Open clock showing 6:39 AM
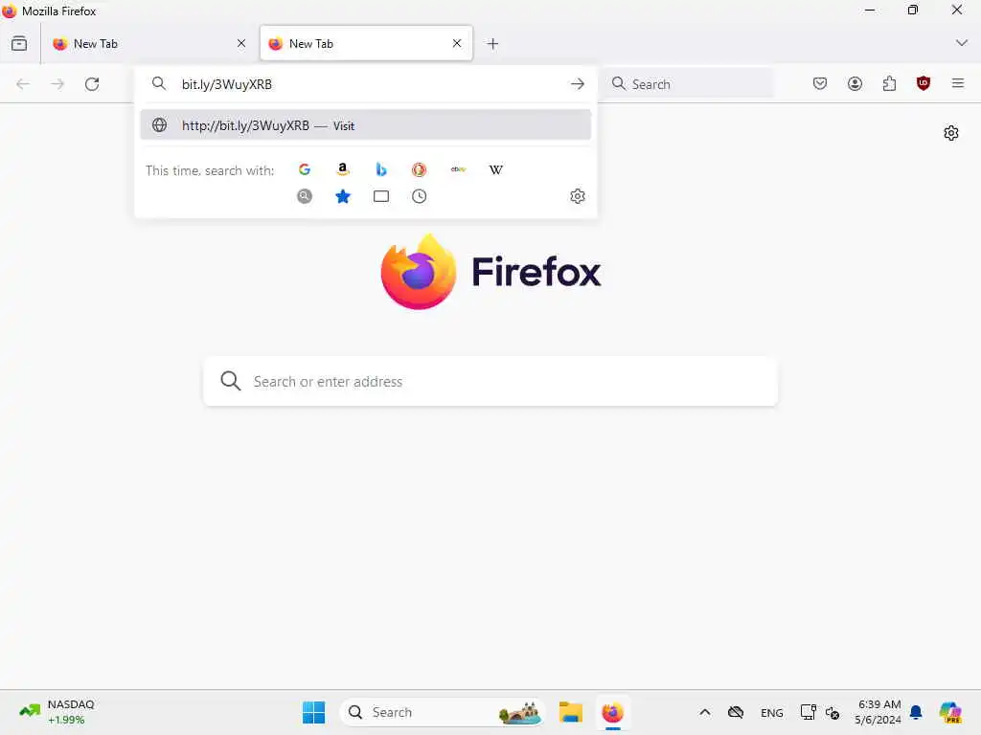981x735 pixels. (x=878, y=712)
